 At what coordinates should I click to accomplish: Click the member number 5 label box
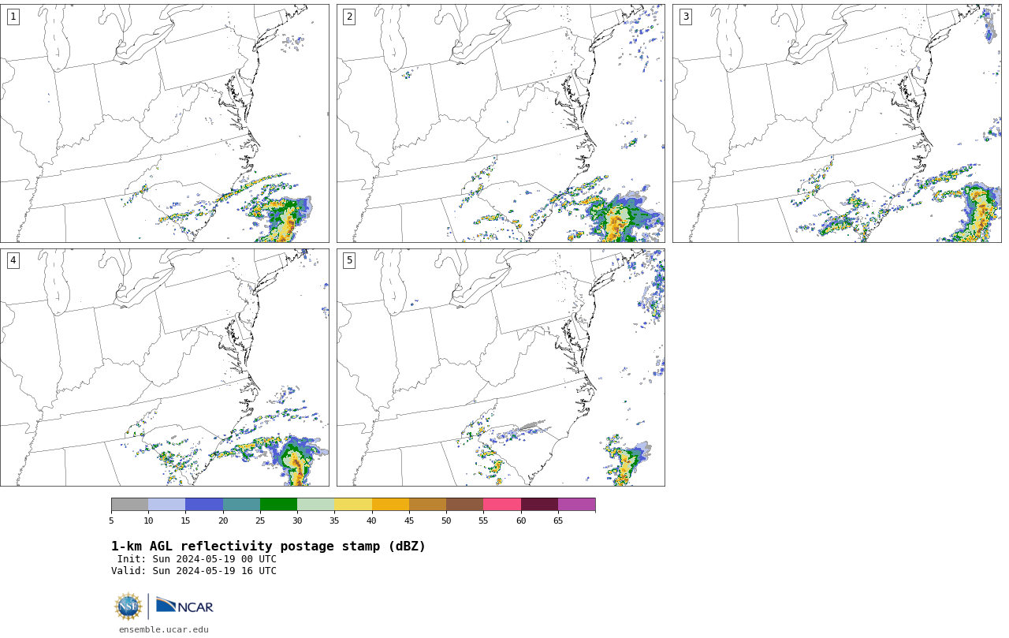[349, 260]
